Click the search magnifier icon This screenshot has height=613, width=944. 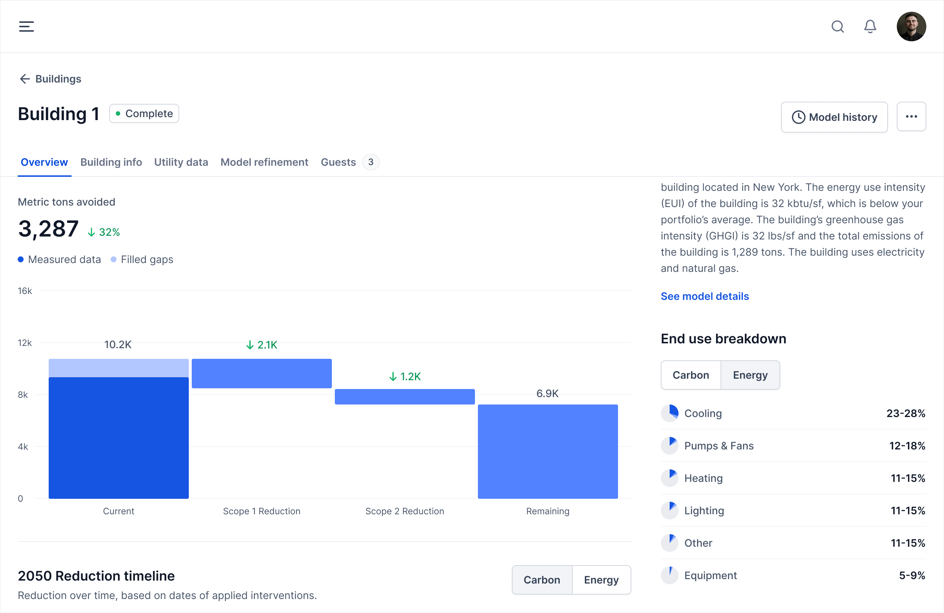[837, 27]
